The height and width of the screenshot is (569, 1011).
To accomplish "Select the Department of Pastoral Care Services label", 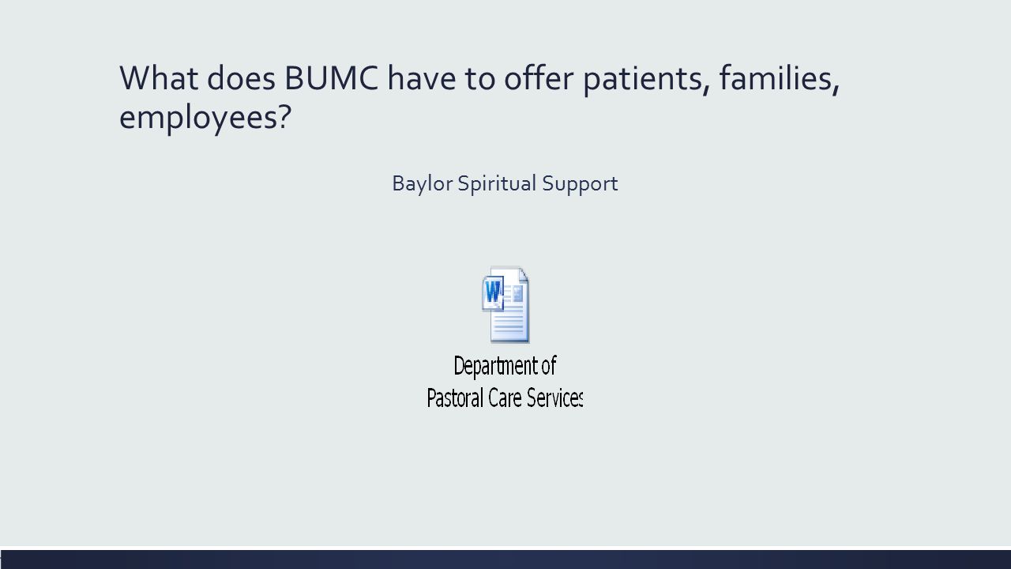I will (x=505, y=382).
